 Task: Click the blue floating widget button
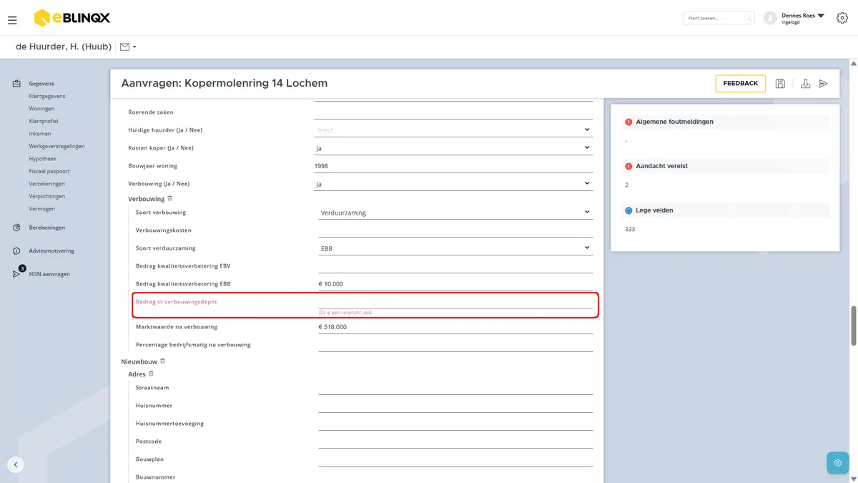(x=838, y=463)
